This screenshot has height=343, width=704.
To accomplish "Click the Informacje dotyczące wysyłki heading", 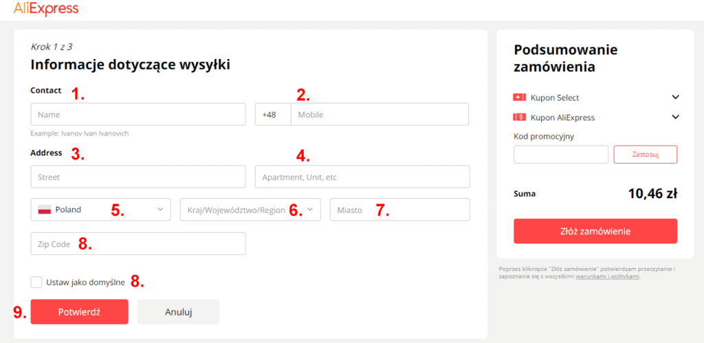I will (x=130, y=65).
